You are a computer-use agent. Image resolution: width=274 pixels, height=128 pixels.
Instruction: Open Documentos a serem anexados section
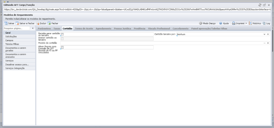19,56
